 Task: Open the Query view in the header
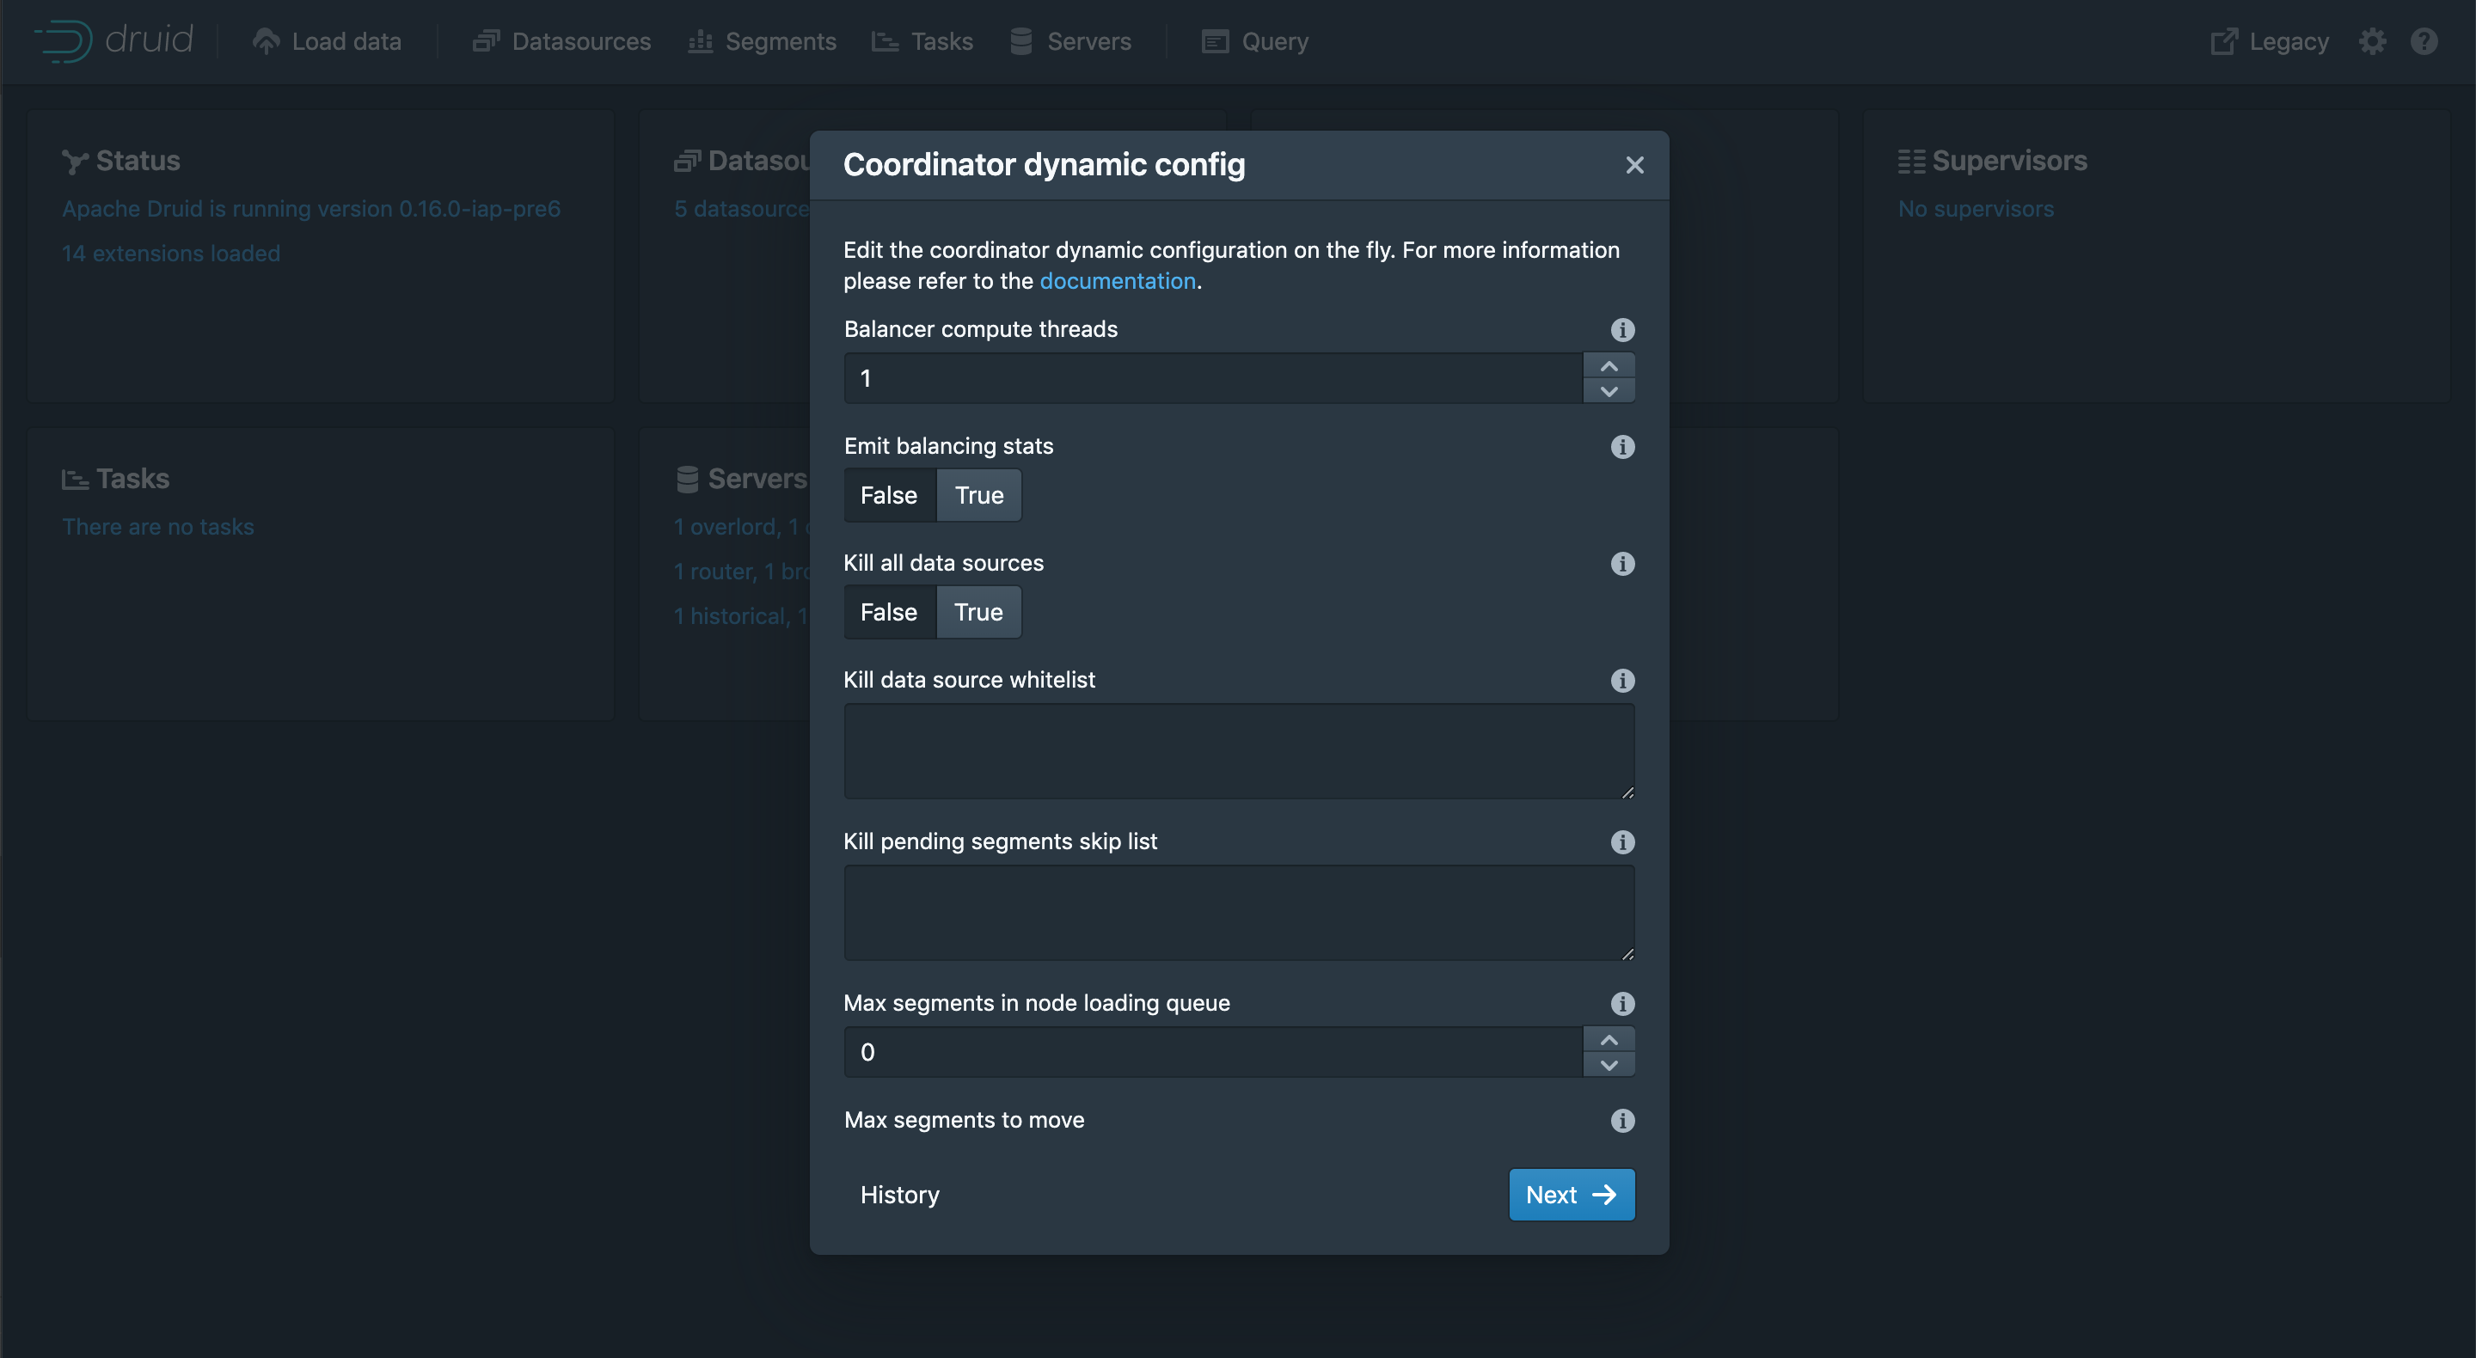1255,41
